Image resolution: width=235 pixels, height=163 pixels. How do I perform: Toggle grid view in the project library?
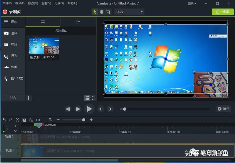[87, 98]
